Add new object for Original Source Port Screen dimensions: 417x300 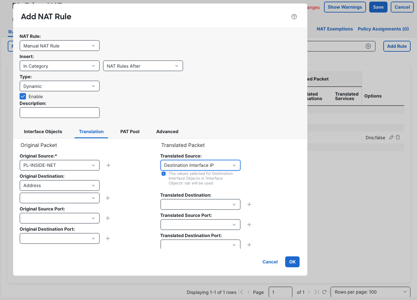click(108, 218)
